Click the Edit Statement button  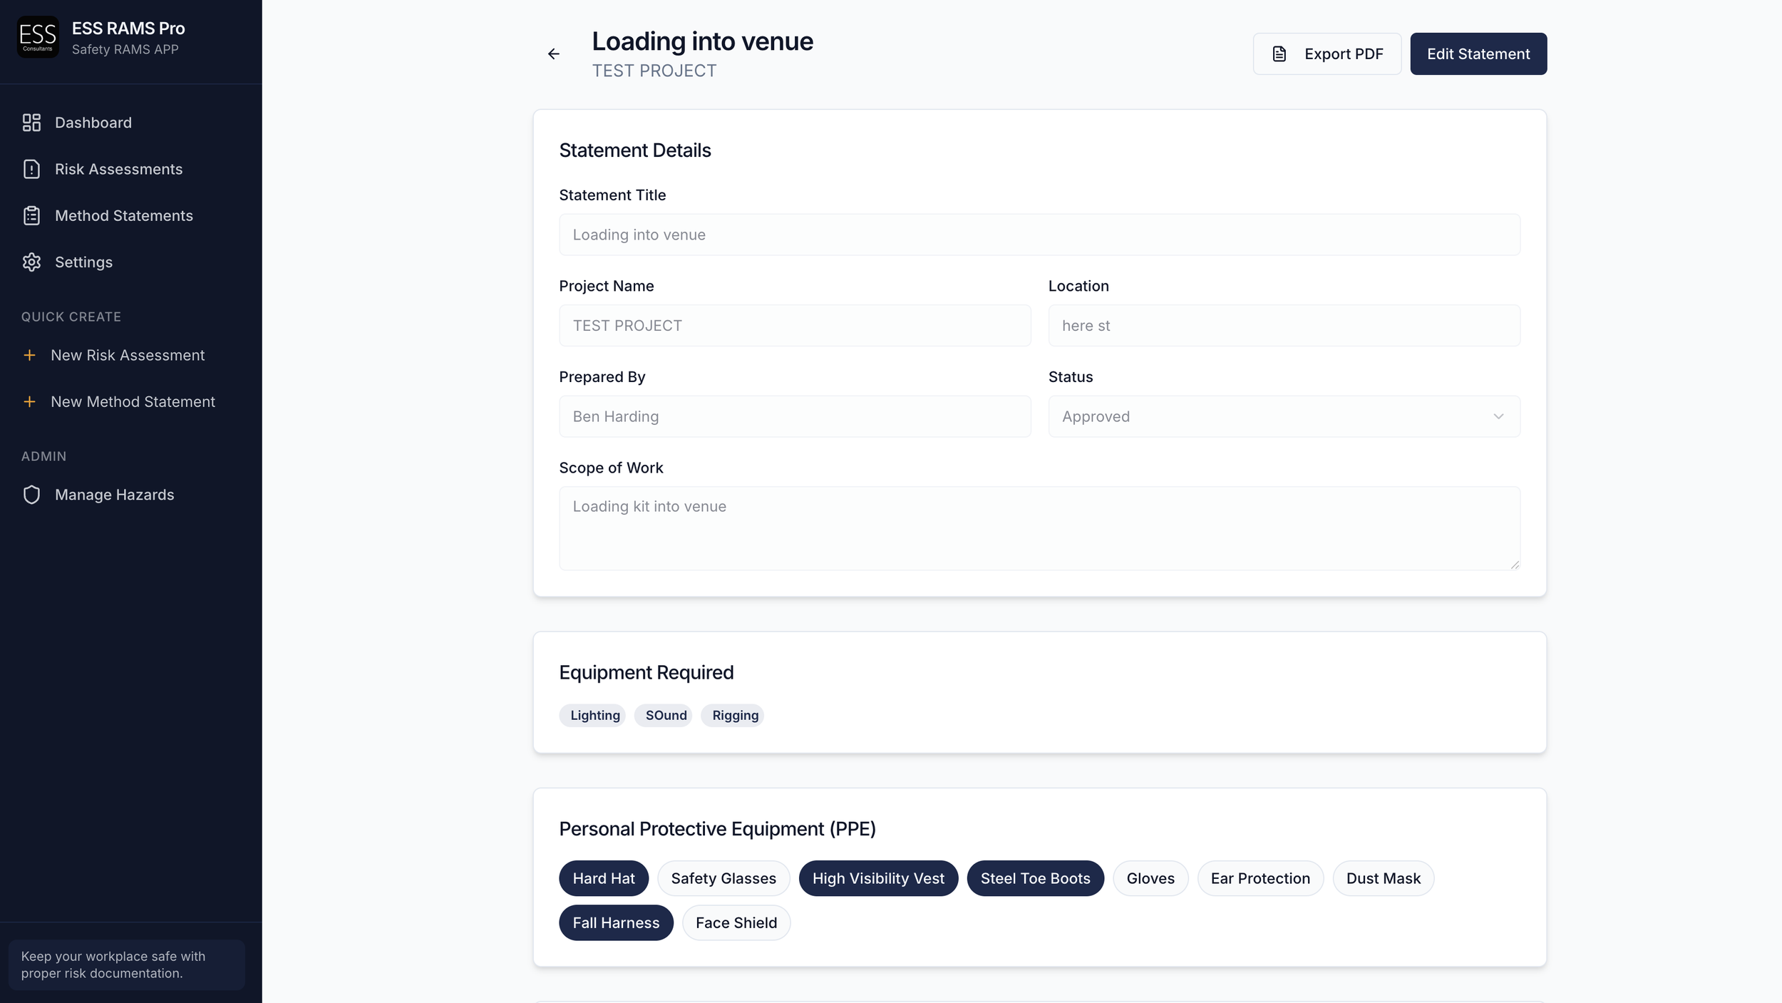click(x=1478, y=54)
